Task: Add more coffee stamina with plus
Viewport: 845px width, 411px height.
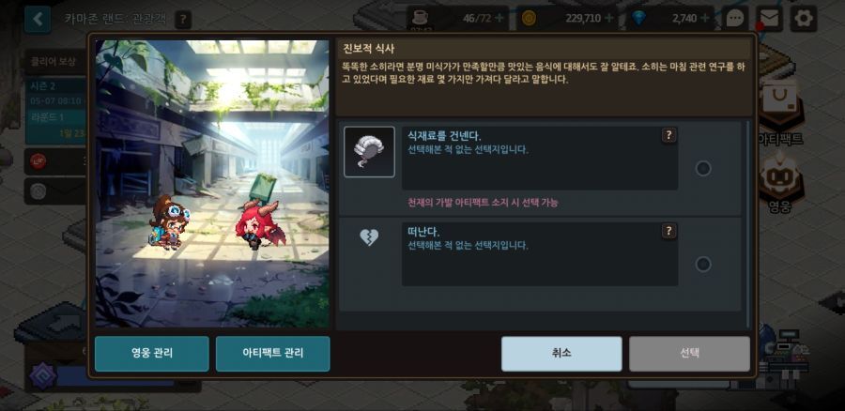Action: pyautogui.click(x=499, y=19)
